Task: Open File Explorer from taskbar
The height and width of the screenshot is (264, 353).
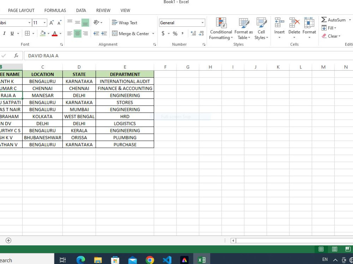Action: pyautogui.click(x=98, y=260)
